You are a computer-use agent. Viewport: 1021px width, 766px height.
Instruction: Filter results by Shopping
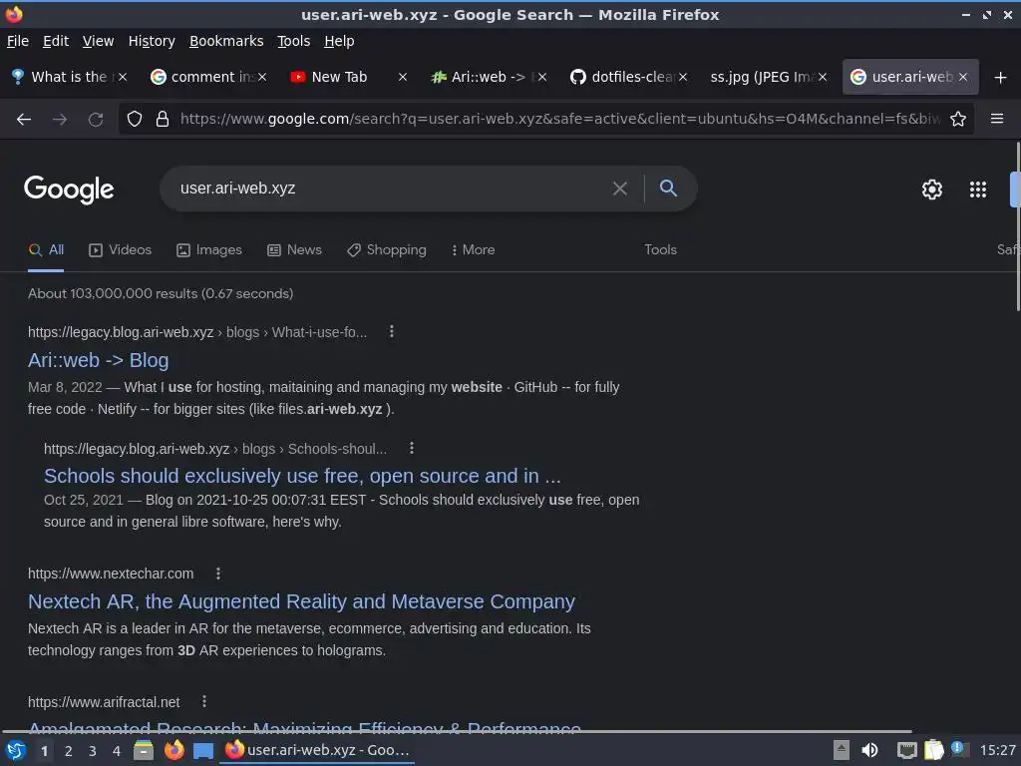387,250
